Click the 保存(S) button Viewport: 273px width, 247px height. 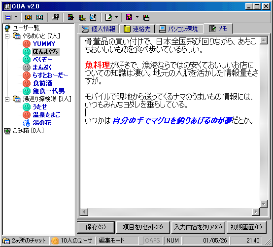[x=96, y=227]
